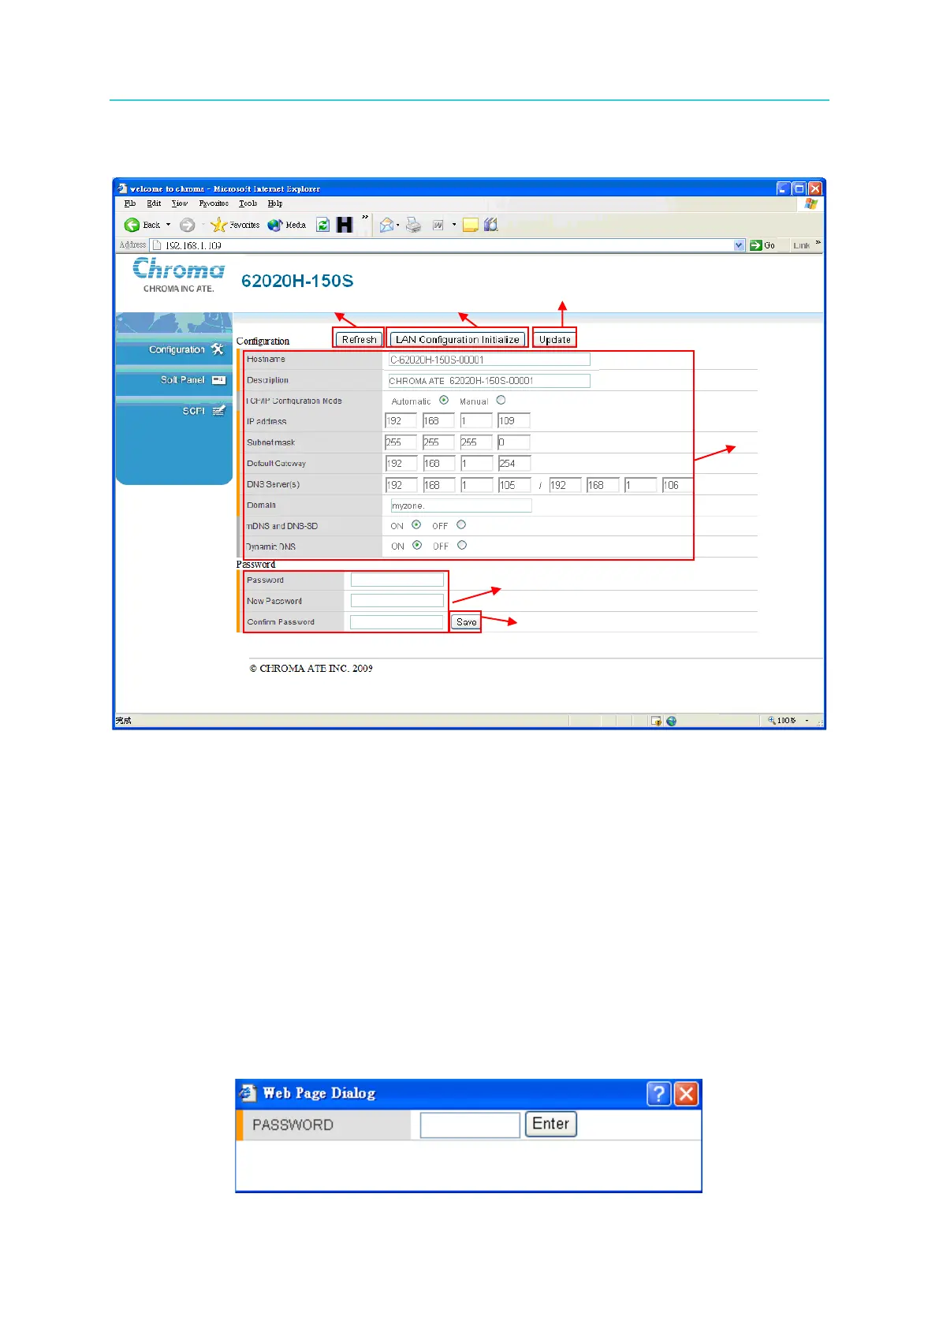Click the security zone icon in the status bar
The width and height of the screenshot is (939, 1328).
click(x=656, y=721)
